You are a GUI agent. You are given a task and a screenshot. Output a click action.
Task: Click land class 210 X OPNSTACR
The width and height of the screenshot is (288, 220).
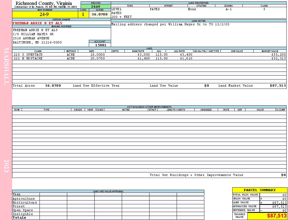pos(28,55)
